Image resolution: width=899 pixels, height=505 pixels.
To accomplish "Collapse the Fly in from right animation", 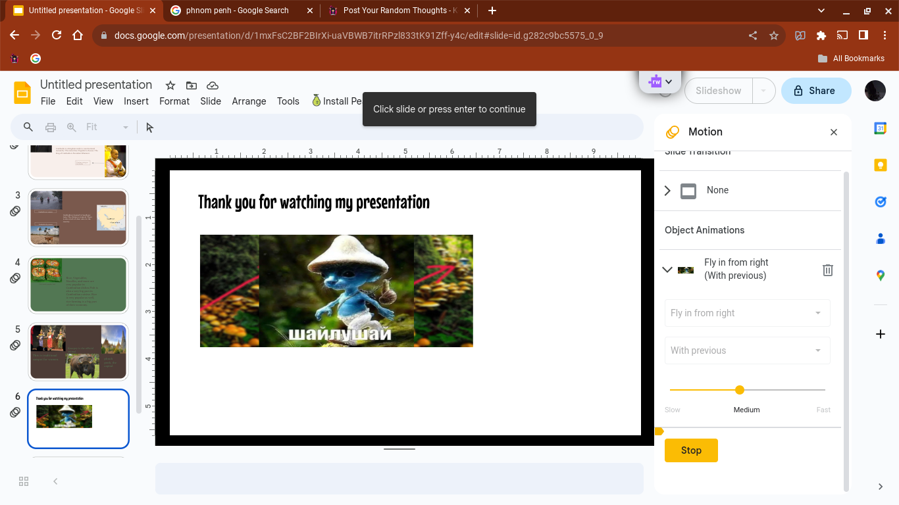I will click(667, 270).
